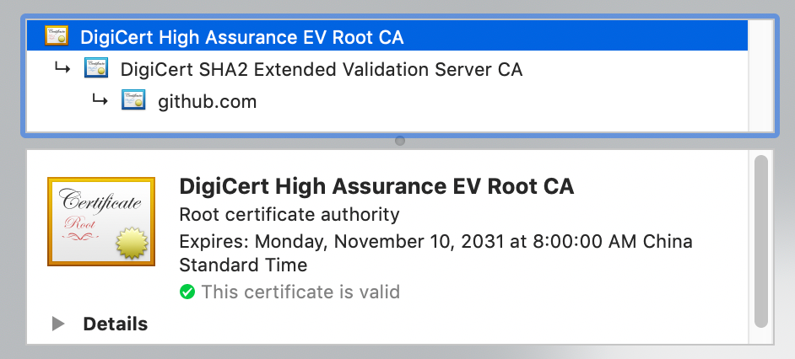Viewport: 795px width, 359px height.
Task: Expand the Details disclosure triangle
Action: (58, 324)
